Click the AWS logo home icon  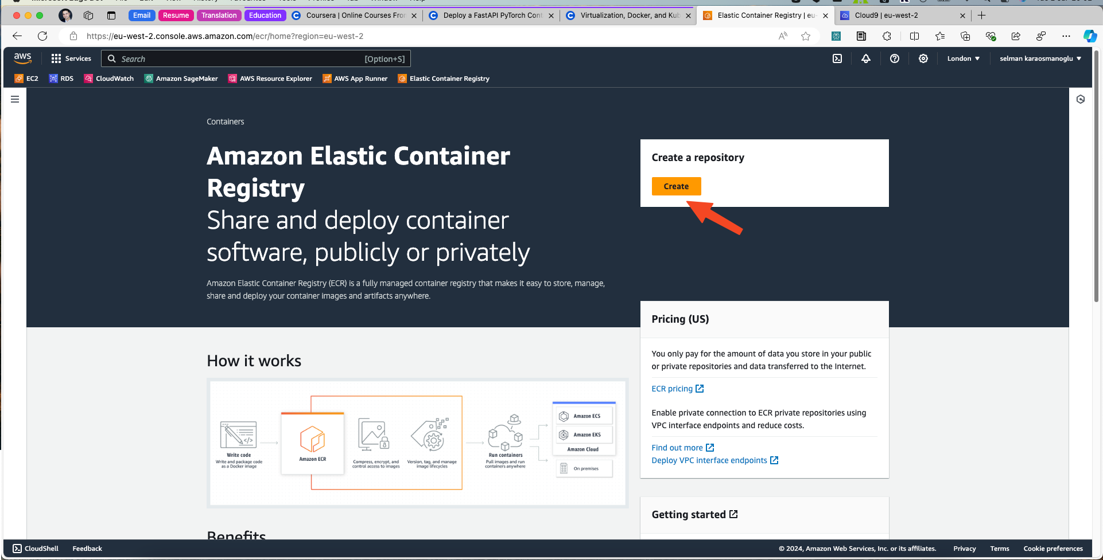coord(23,58)
